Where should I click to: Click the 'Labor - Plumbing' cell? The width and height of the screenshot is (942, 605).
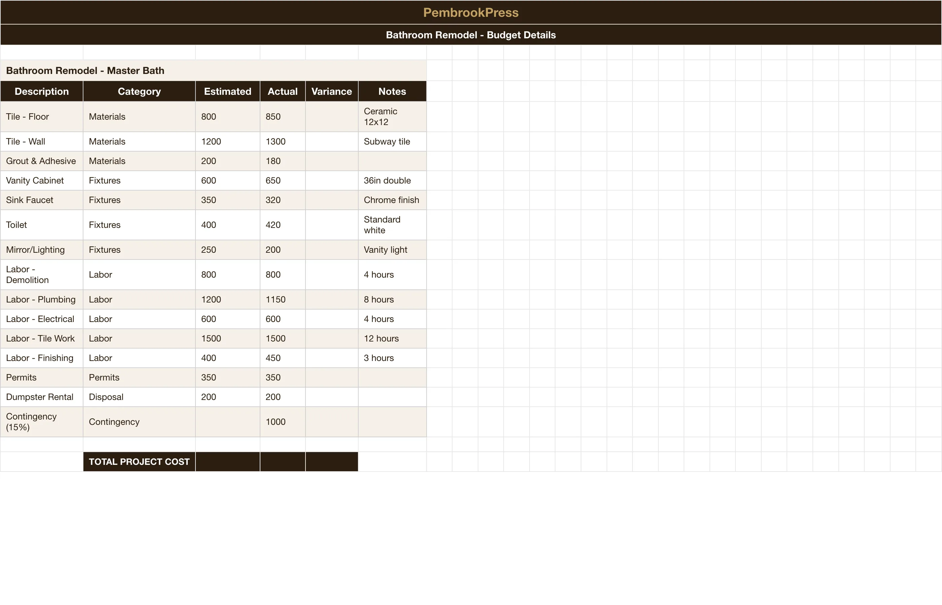point(42,299)
